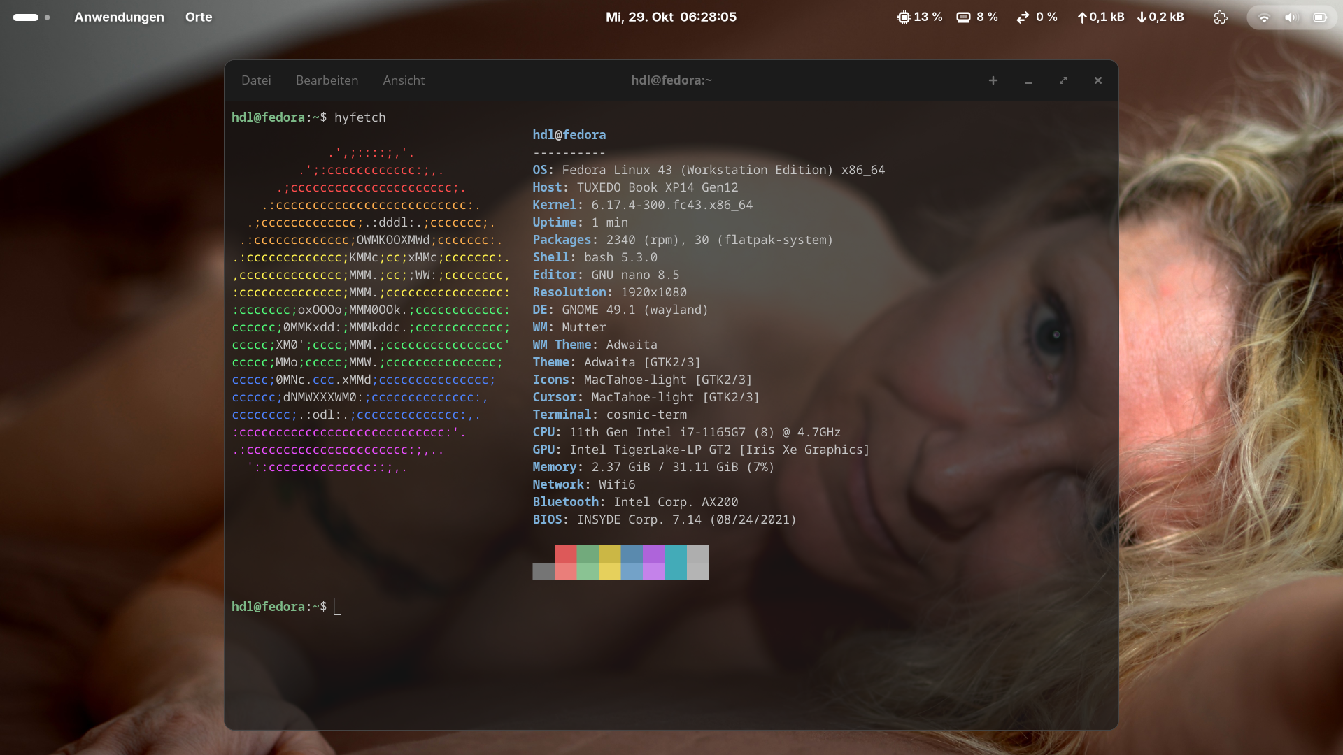
Task: Click the battery status icon
Action: click(1319, 17)
